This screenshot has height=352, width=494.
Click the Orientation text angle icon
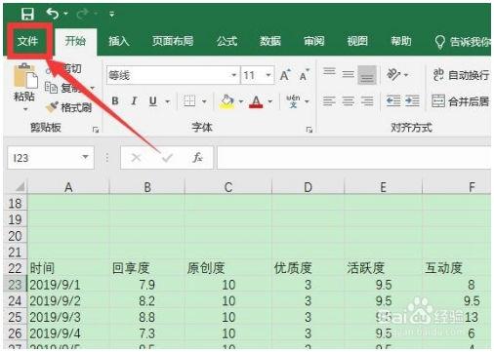pos(393,75)
